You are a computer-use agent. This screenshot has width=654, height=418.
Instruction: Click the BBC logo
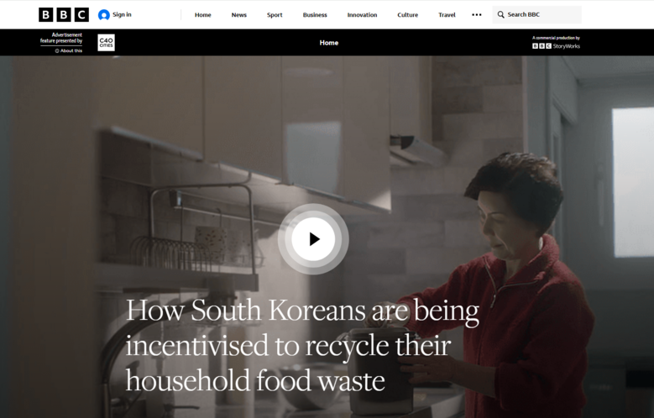click(64, 14)
